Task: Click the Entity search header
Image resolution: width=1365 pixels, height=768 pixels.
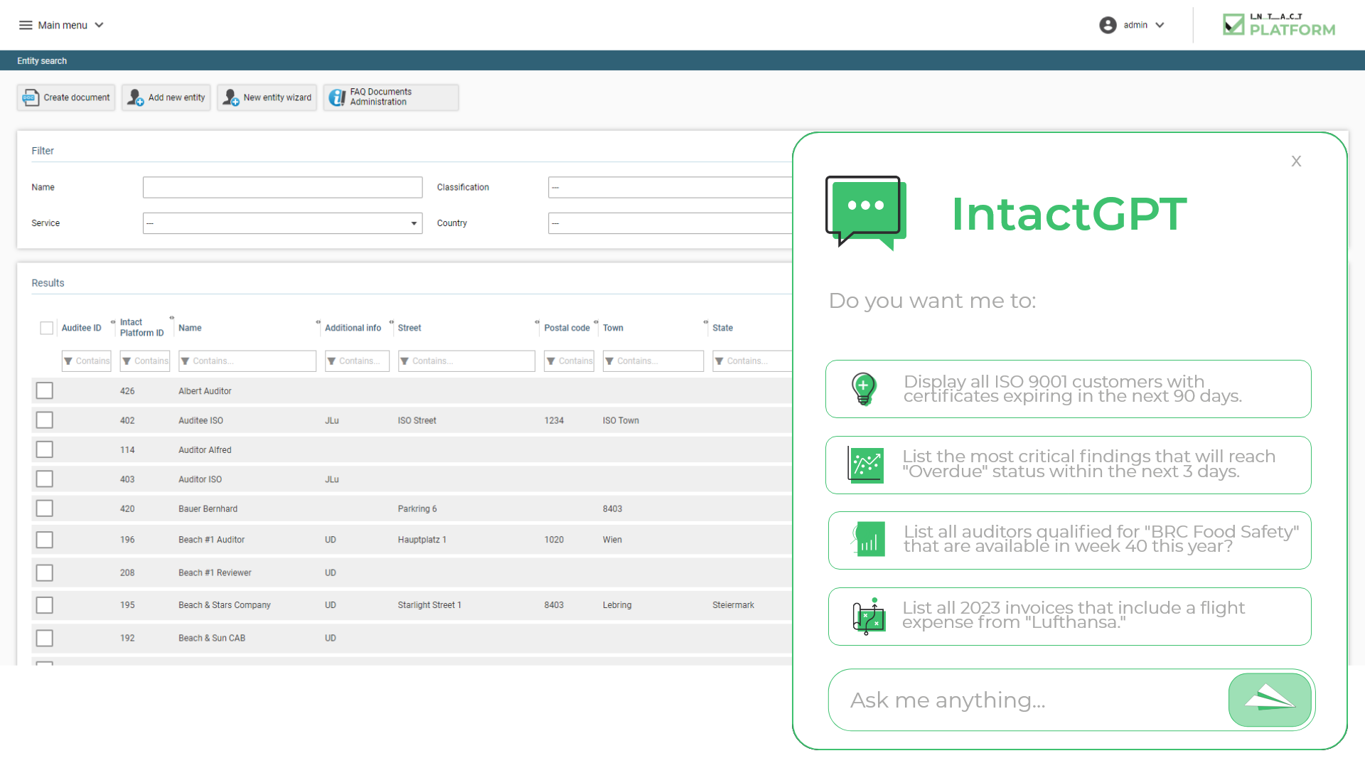Action: pyautogui.click(x=41, y=60)
